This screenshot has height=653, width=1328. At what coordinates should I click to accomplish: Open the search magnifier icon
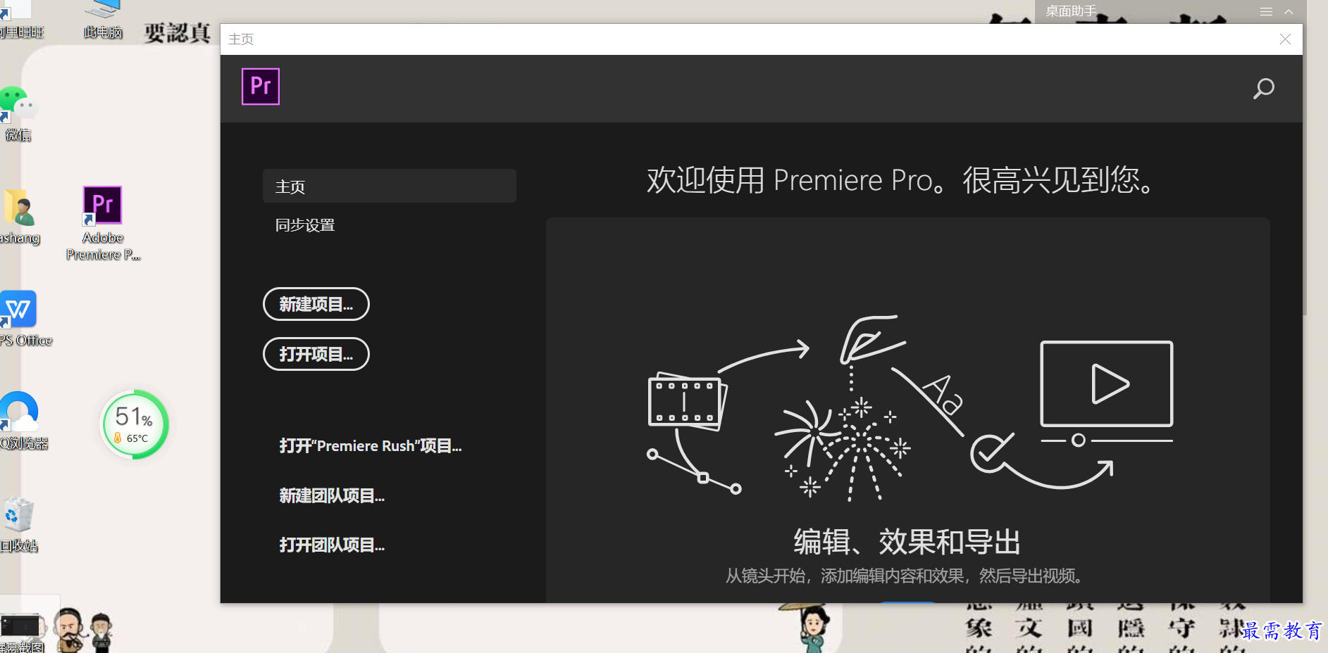coord(1263,89)
